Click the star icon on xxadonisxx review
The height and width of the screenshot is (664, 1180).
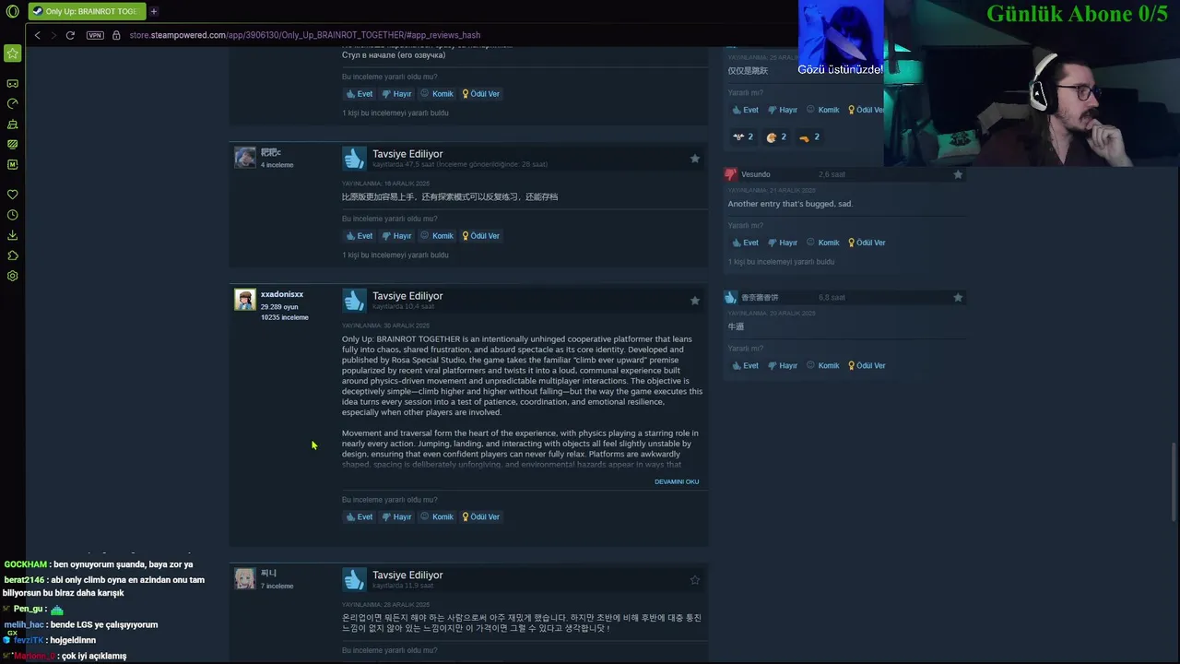(x=695, y=301)
